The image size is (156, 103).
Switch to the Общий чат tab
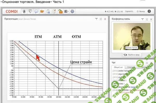[118, 67]
